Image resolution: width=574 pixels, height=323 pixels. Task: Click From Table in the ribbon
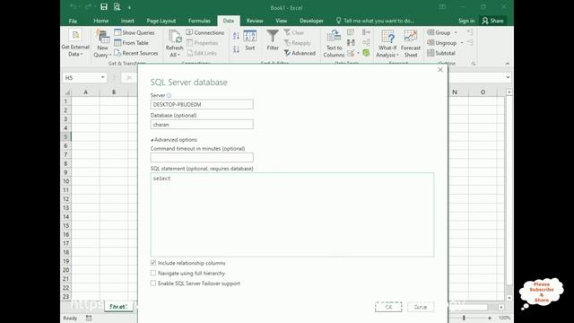[x=131, y=43]
